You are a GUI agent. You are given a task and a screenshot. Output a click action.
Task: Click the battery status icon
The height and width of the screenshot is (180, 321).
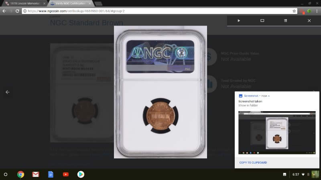coord(308,174)
